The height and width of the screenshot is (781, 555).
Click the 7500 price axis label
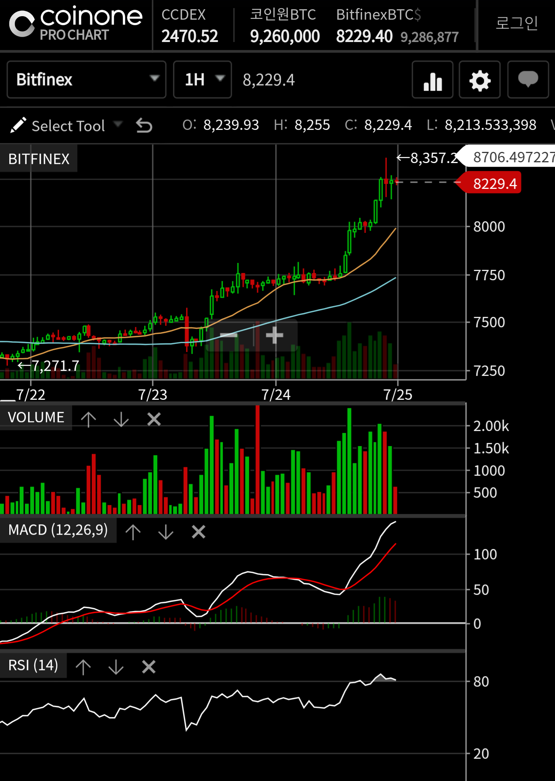489,322
